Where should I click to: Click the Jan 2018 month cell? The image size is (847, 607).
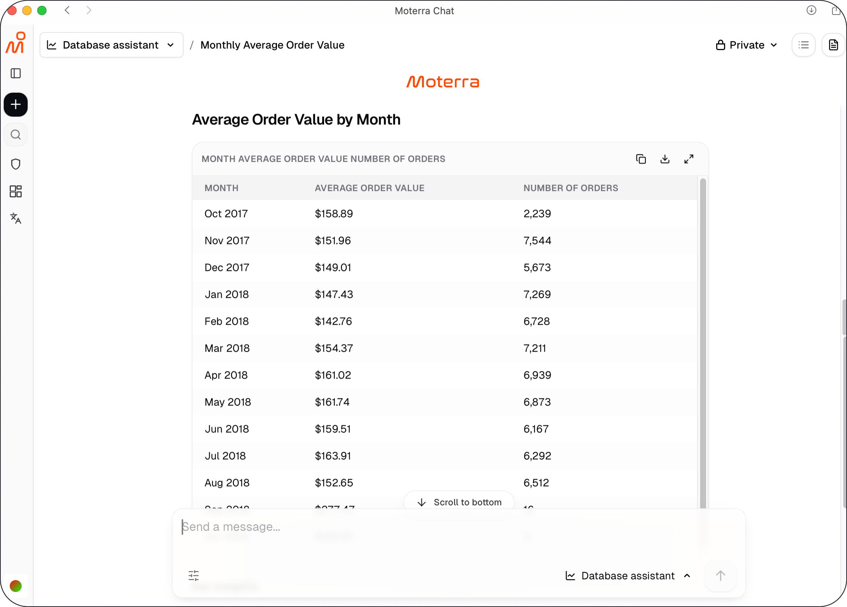point(227,294)
